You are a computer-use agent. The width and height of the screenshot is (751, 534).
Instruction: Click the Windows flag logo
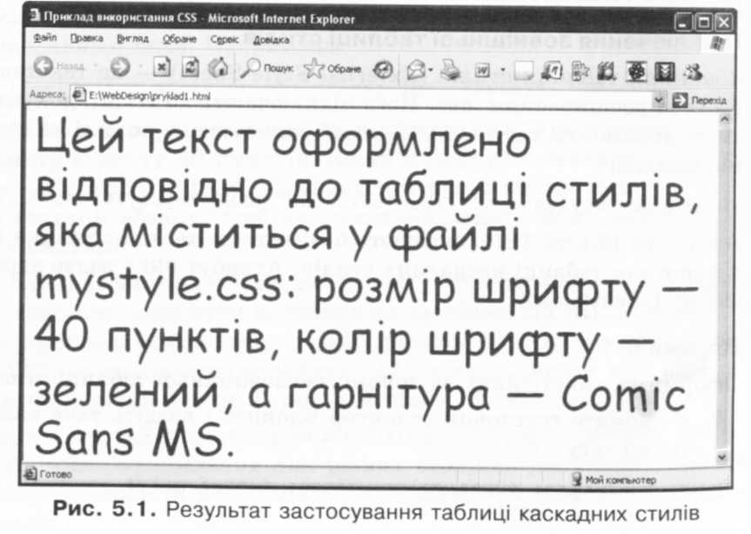pos(718,44)
